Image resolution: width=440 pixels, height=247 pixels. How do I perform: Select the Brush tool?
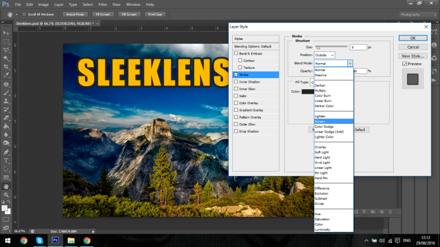6,93
